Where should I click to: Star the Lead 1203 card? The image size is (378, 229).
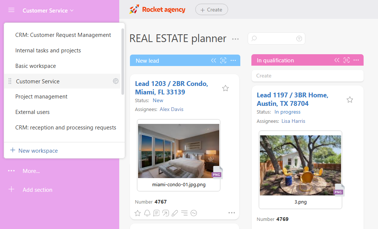(x=226, y=89)
